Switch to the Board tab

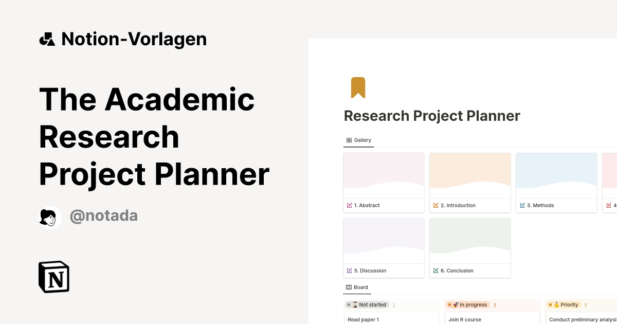[x=357, y=287]
